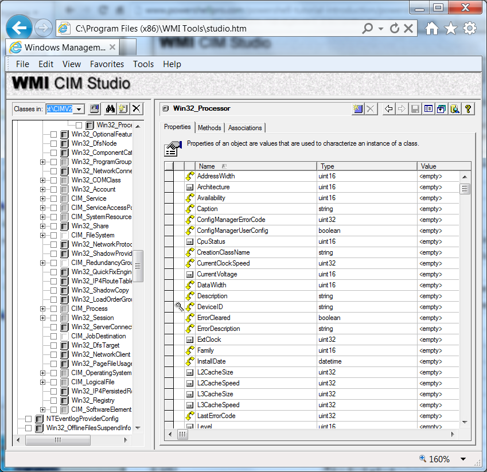Switch to the Methods tab

(x=209, y=128)
